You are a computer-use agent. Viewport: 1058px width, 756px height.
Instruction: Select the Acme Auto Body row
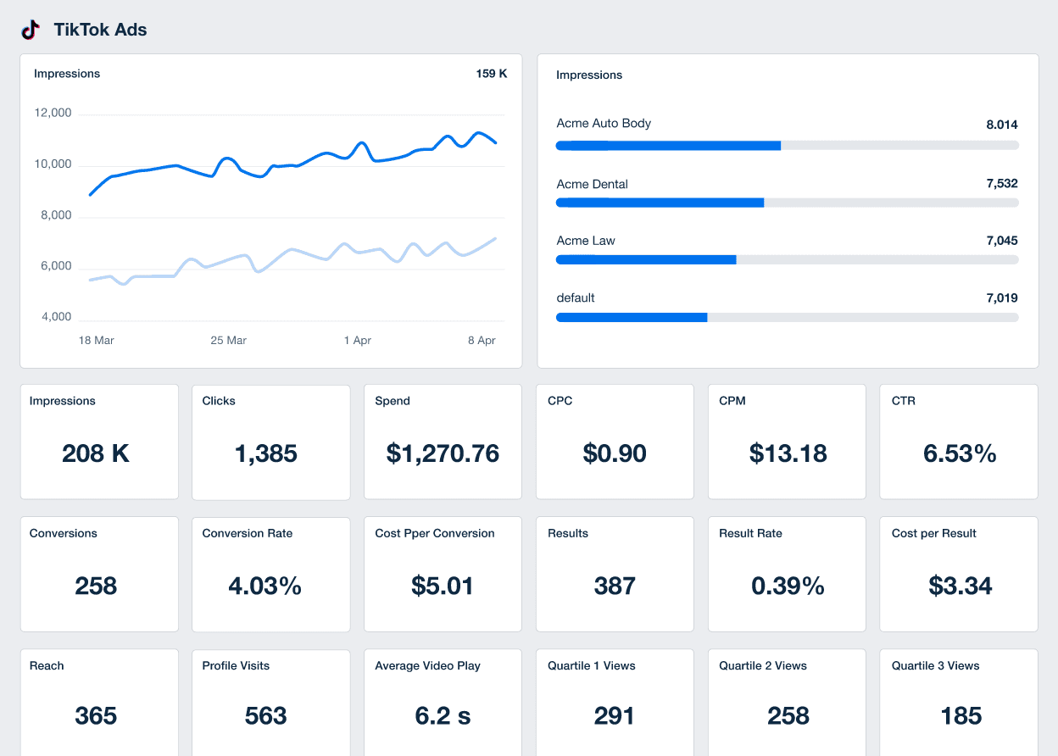pos(604,123)
